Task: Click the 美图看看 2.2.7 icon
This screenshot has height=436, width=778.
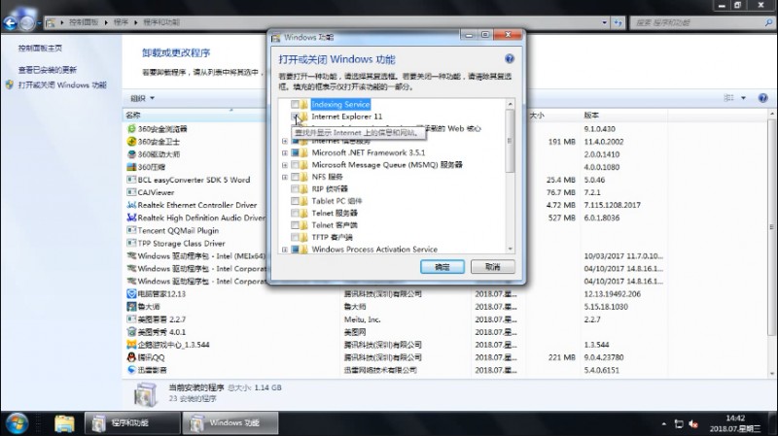Action: [131, 319]
